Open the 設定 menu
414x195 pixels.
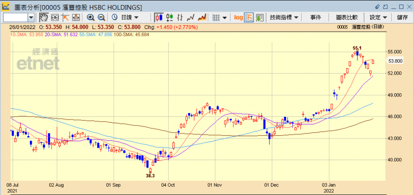[x=379, y=17]
